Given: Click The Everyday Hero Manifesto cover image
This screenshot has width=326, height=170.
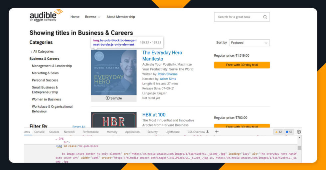Looking at the screenshot, I should point(114,73).
